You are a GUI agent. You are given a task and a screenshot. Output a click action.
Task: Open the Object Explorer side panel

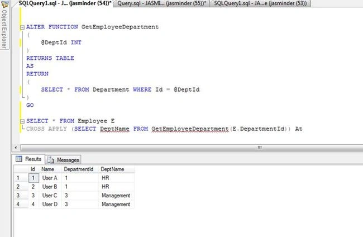pyautogui.click(x=4, y=28)
